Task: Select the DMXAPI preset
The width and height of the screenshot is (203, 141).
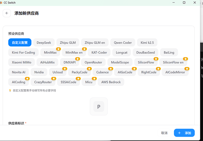Action: pos(69,62)
